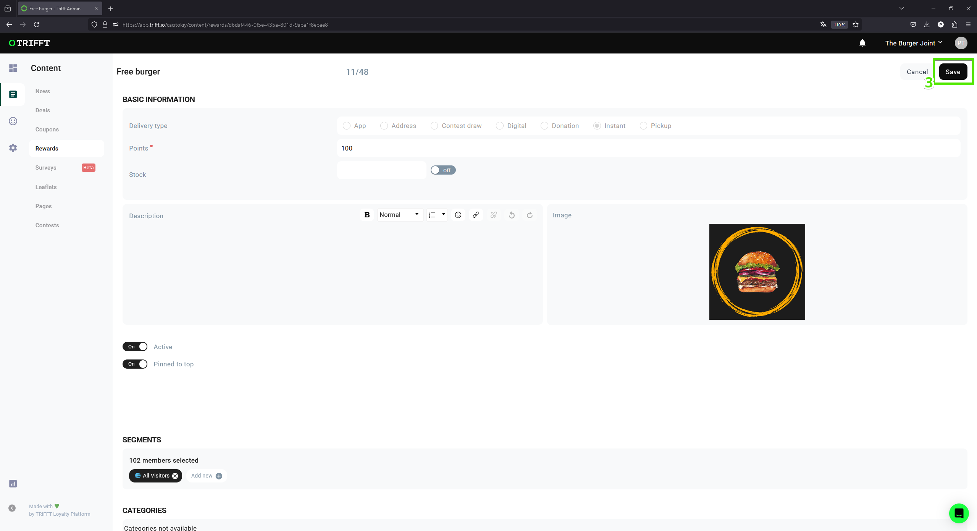
Task: Click the bold formatting icon
Action: point(367,215)
